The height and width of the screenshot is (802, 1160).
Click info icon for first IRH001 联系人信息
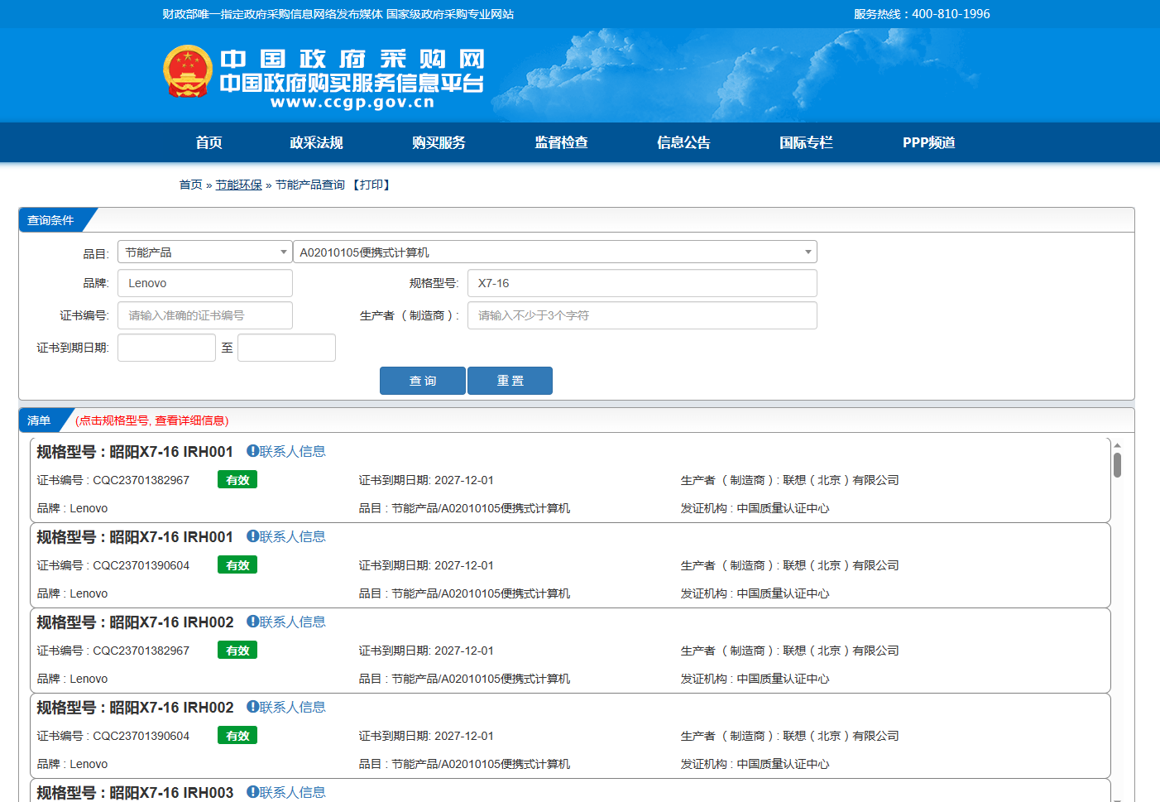[252, 451]
